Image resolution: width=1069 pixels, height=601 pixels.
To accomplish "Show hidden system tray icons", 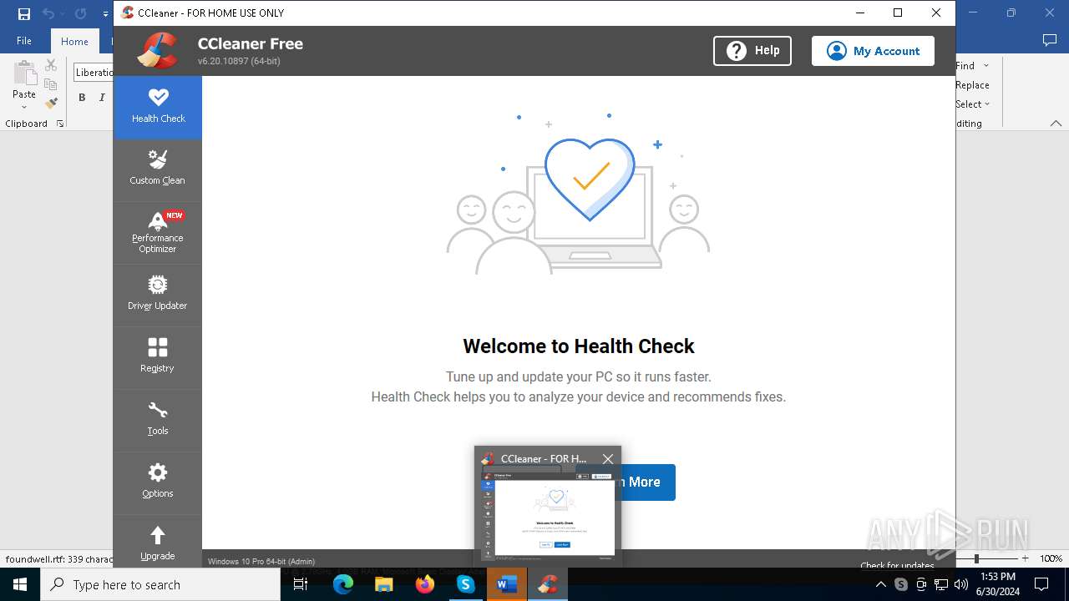I will coord(881,584).
